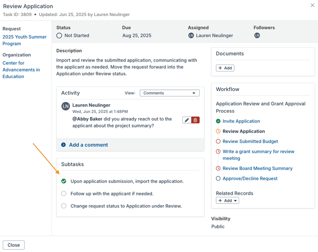This screenshot has width=318, height=252.
Task: Click Add button in the Documents panel
Action: [225, 68]
